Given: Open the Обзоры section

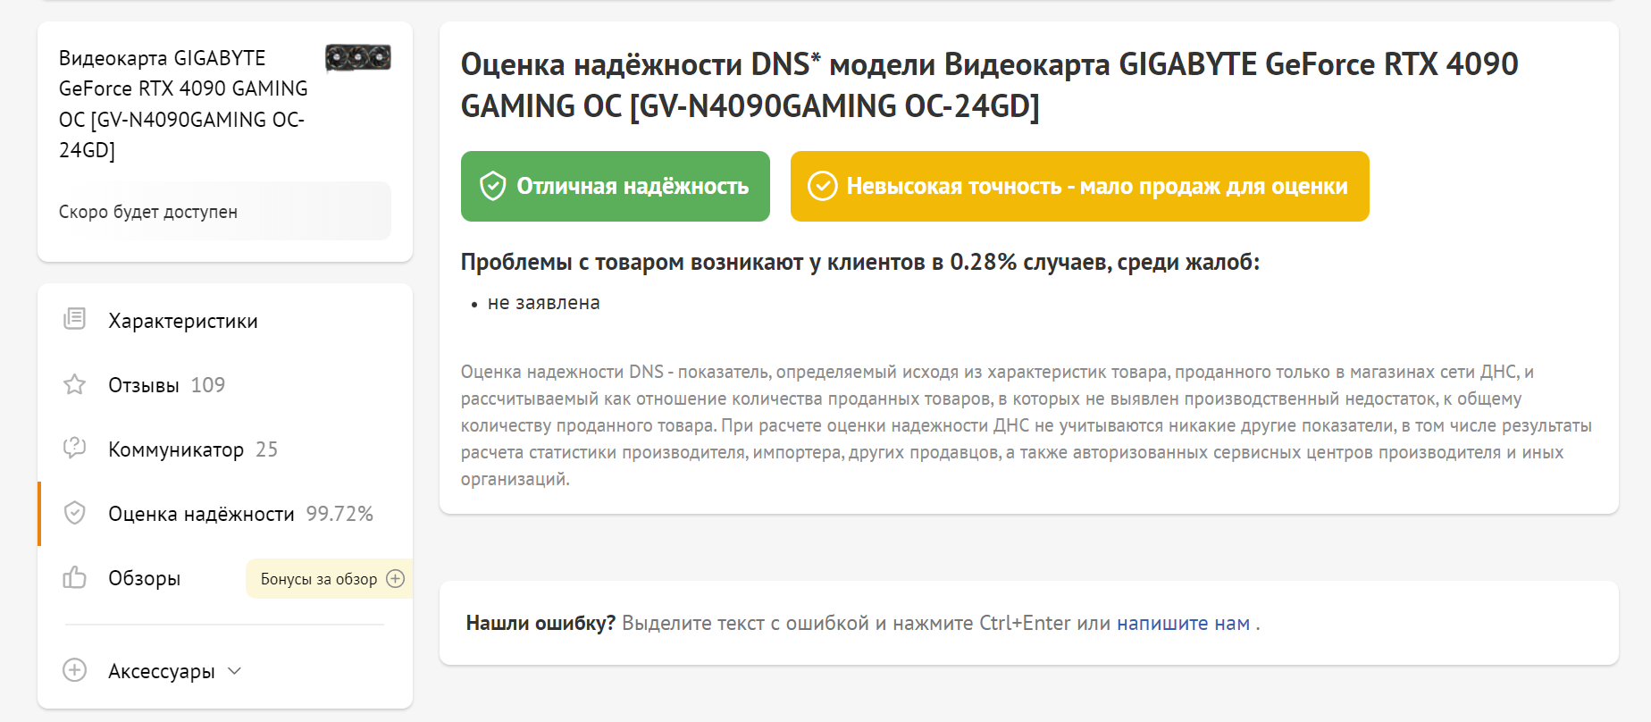Looking at the screenshot, I should (x=145, y=578).
